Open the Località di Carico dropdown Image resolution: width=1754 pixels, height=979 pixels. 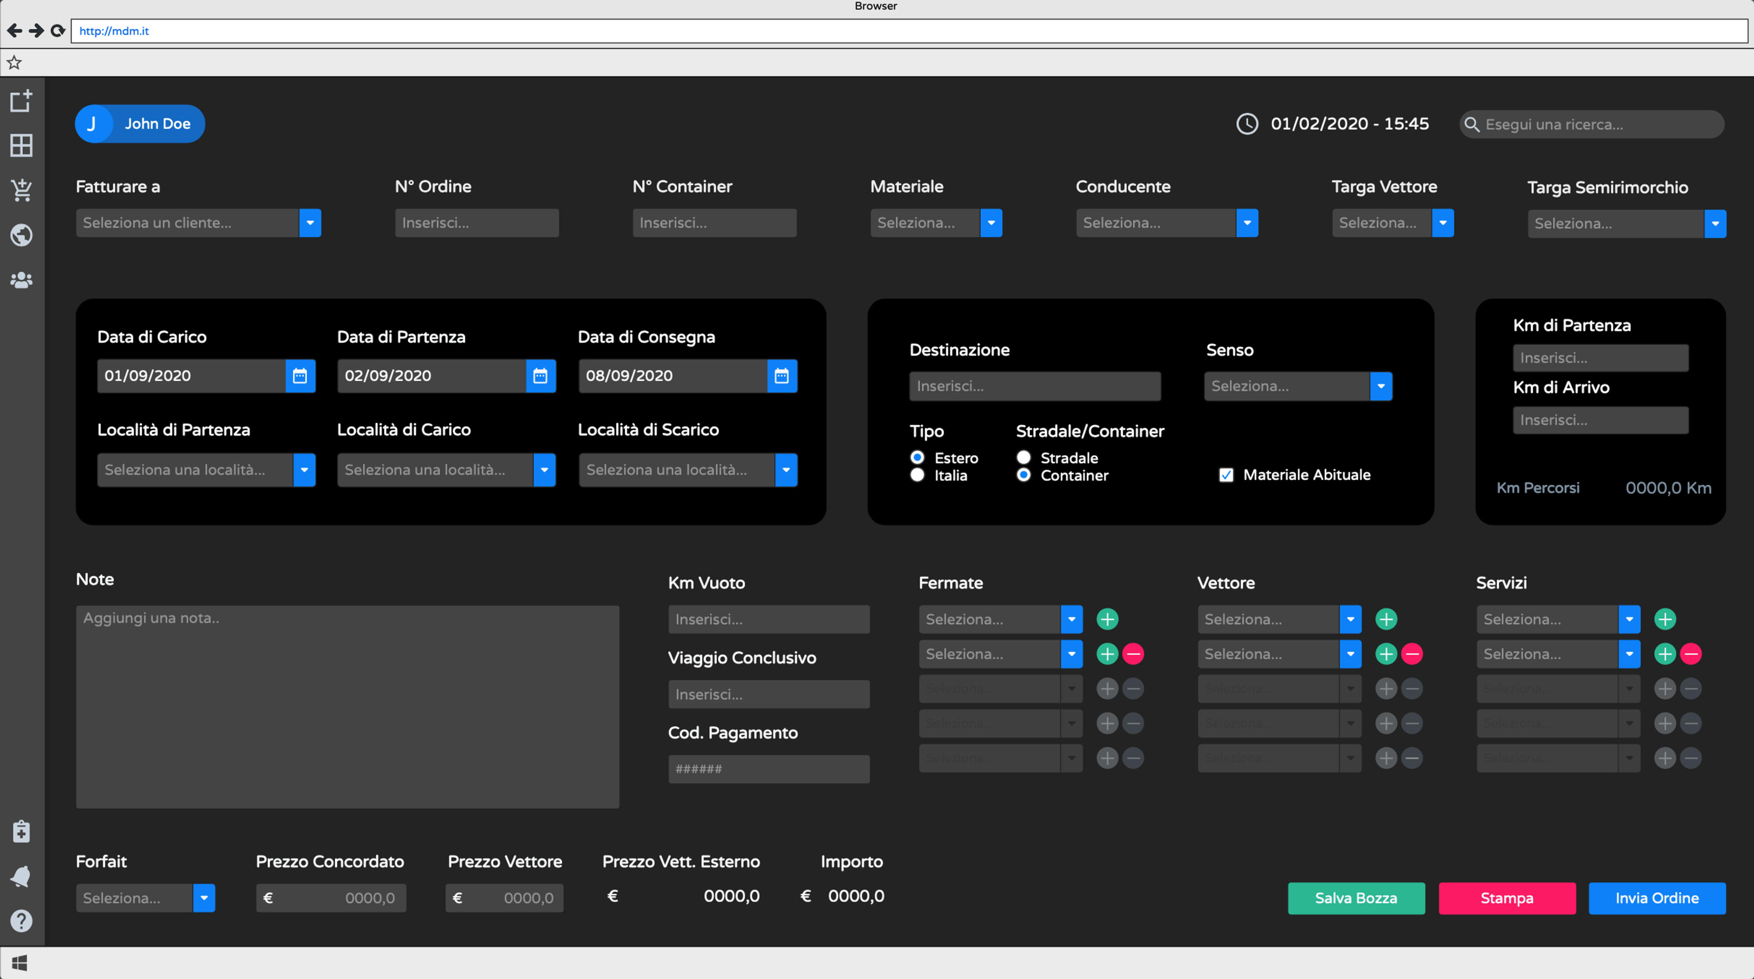pos(447,470)
